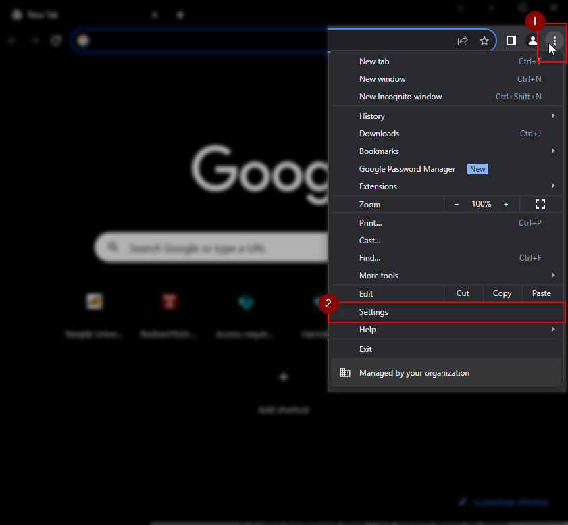Select New Incognito window

point(401,97)
